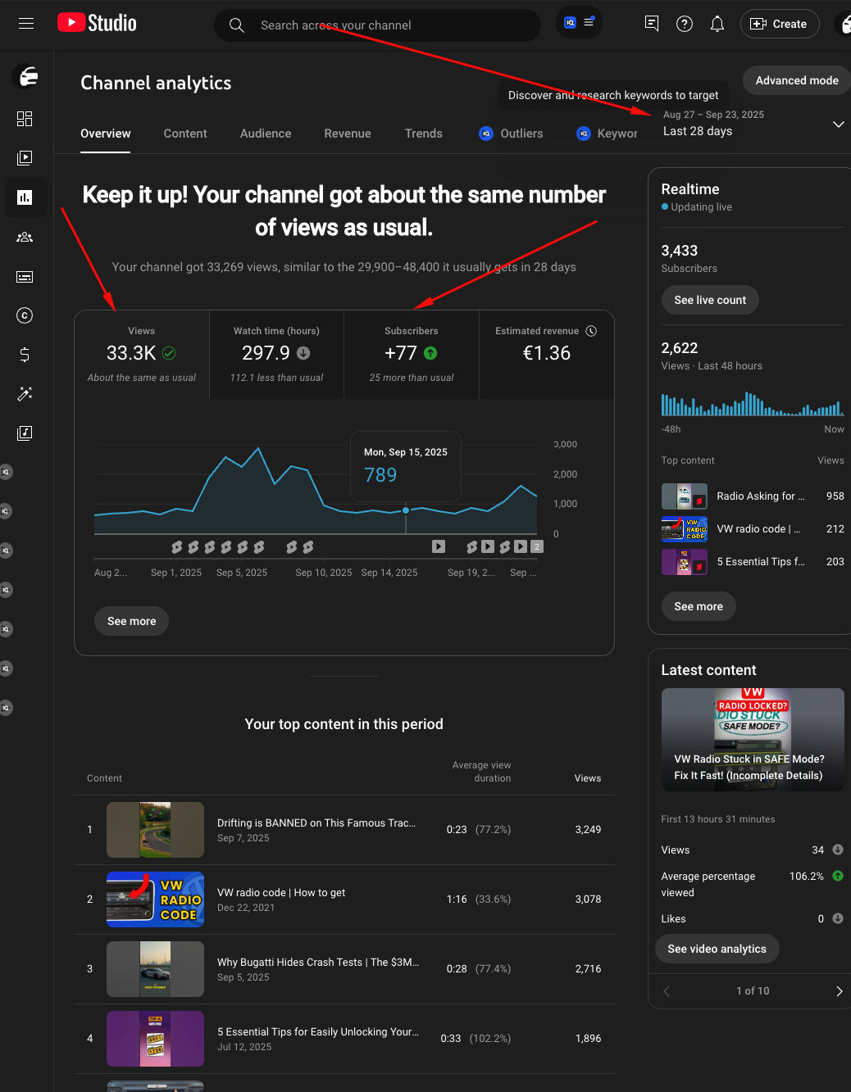Open Subtitles from the left sidebar
Viewport: 851px width, 1092px height.
(25, 277)
